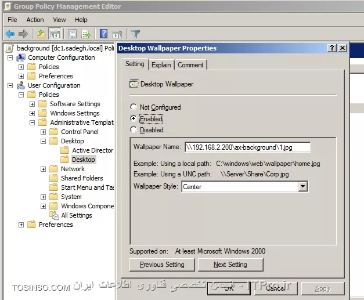Expand Policies under Computer Configuration

tap(21, 67)
